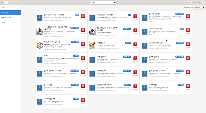206x113 pixels.
Task: Click 'OpenJDK Java 20 headless runtime environment' text
Action: [113, 88]
